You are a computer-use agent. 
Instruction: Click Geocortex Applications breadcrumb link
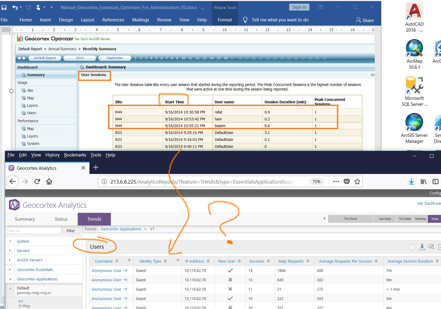(121, 229)
